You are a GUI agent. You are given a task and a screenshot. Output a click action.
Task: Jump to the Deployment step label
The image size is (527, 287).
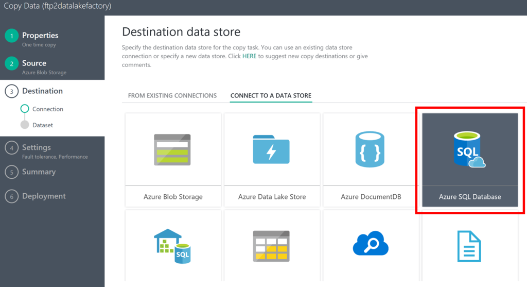point(44,196)
